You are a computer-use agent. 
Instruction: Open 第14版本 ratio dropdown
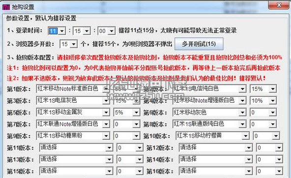pyautogui.click(x=269, y=159)
